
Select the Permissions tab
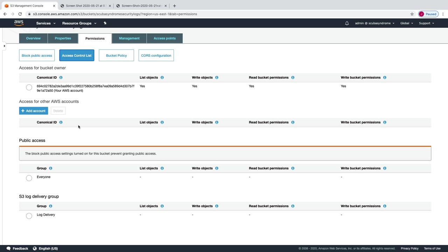pyautogui.click(x=95, y=38)
